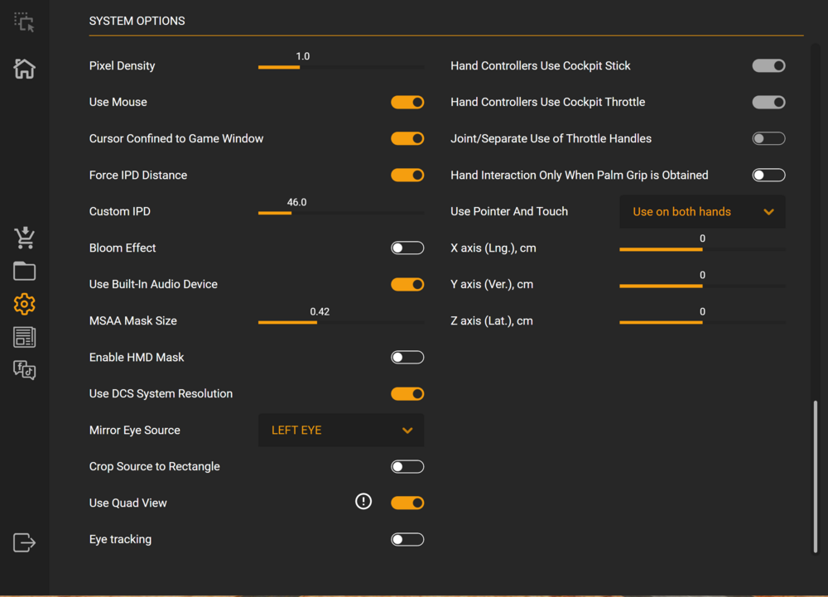Click the Pixel Density slider track
The height and width of the screenshot is (597, 828).
click(341, 67)
